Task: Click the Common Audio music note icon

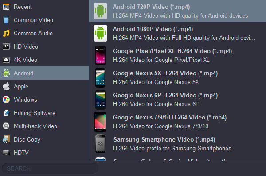Action: pyautogui.click(x=6, y=33)
